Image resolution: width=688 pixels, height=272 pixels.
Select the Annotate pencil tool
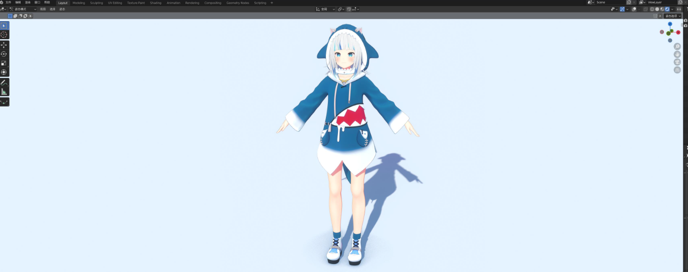pyautogui.click(x=4, y=82)
